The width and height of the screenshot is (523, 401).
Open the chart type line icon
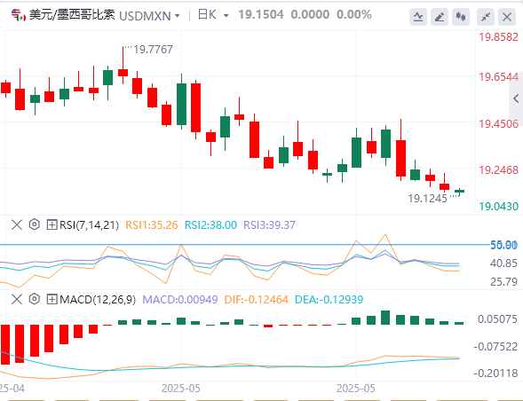[418, 17]
